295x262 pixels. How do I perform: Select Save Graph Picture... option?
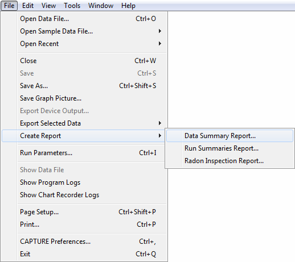click(84, 98)
